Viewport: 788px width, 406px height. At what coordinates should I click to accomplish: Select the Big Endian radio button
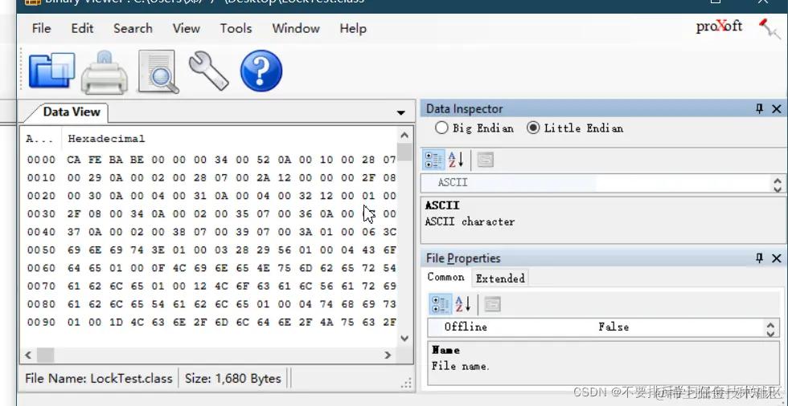pyautogui.click(x=441, y=128)
